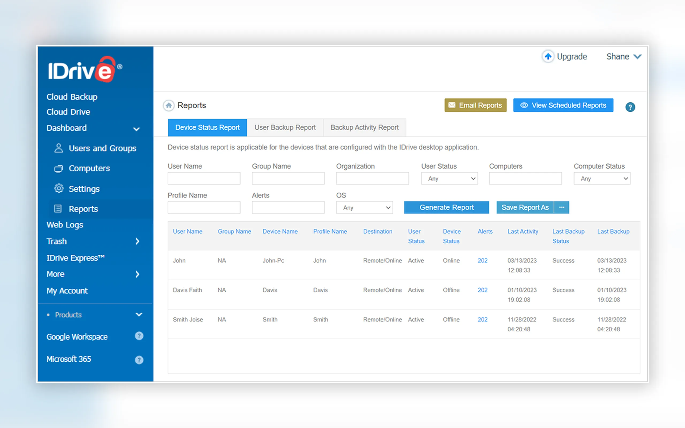Viewport: 685px width, 428px height.
Task: Switch to User Backup Report tab
Action: click(285, 128)
